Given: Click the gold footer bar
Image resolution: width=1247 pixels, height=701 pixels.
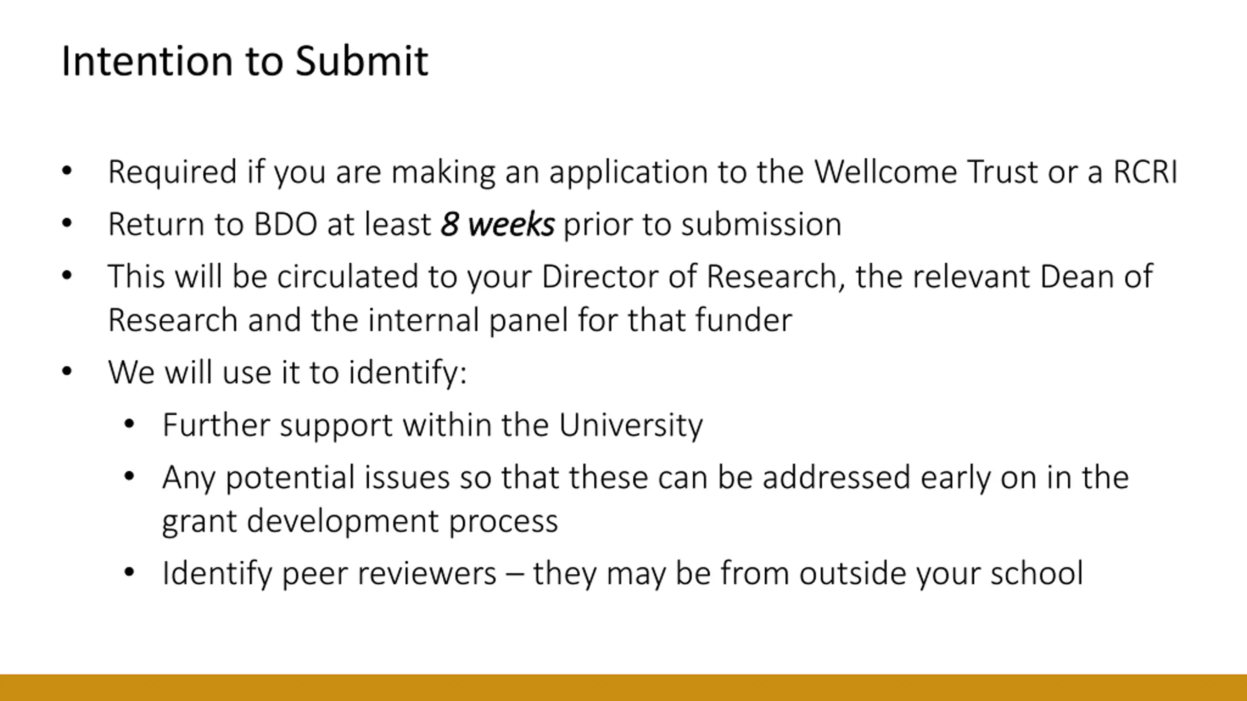Looking at the screenshot, I should (x=623, y=687).
